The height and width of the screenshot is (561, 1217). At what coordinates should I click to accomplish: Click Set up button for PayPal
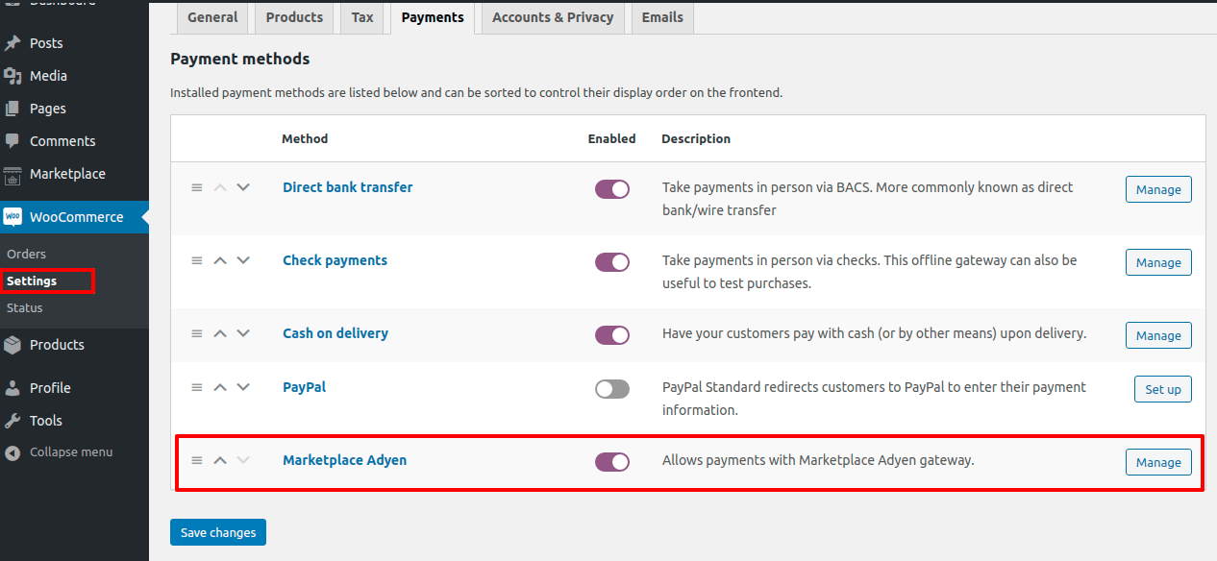click(1162, 389)
